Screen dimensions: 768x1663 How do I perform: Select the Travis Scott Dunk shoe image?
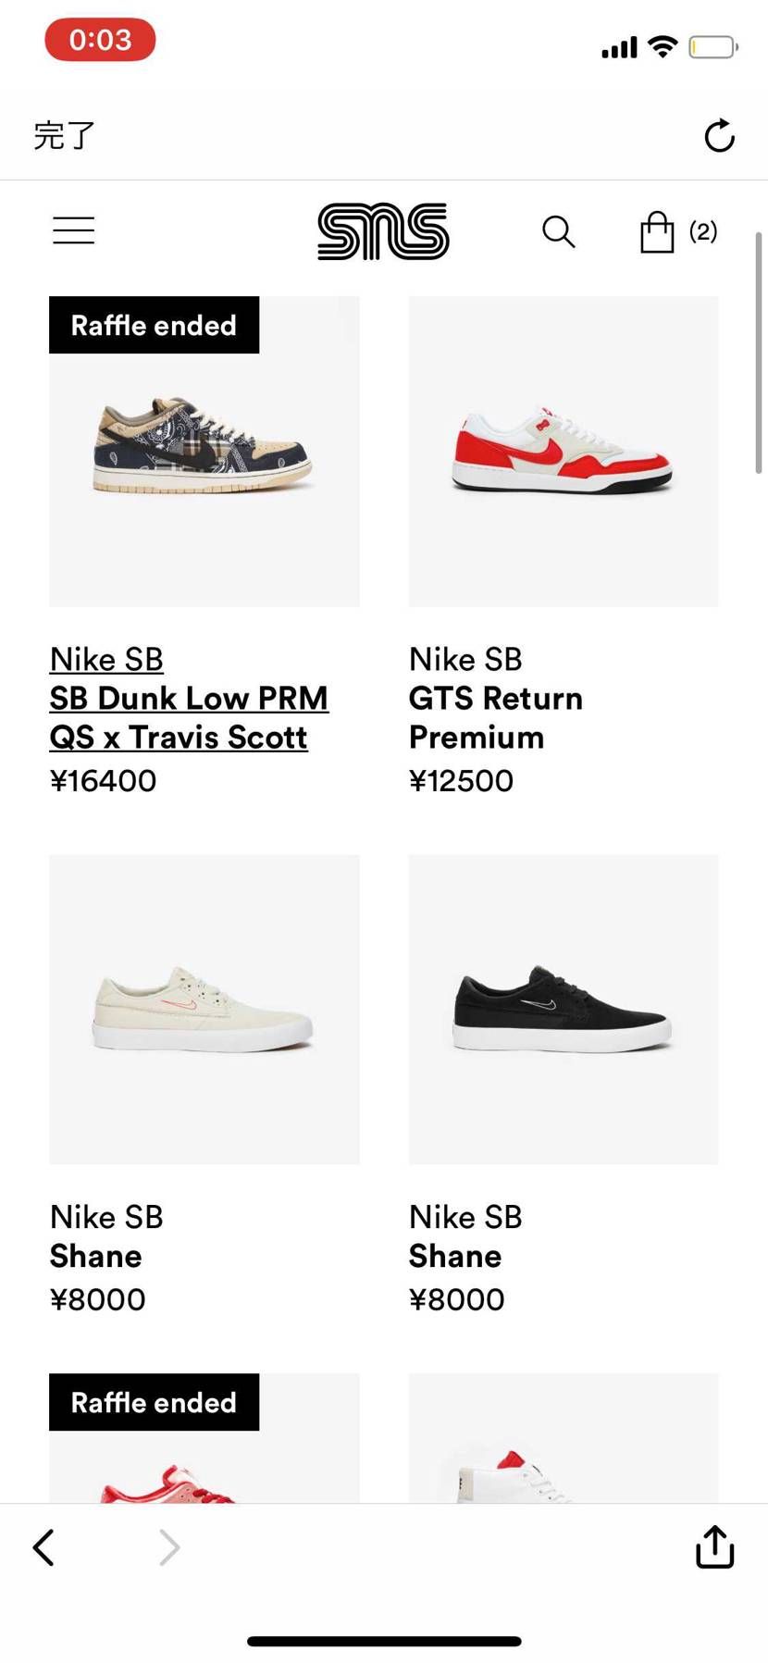point(204,452)
